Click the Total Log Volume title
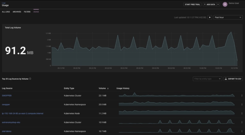245x135 pixels. [13, 28]
